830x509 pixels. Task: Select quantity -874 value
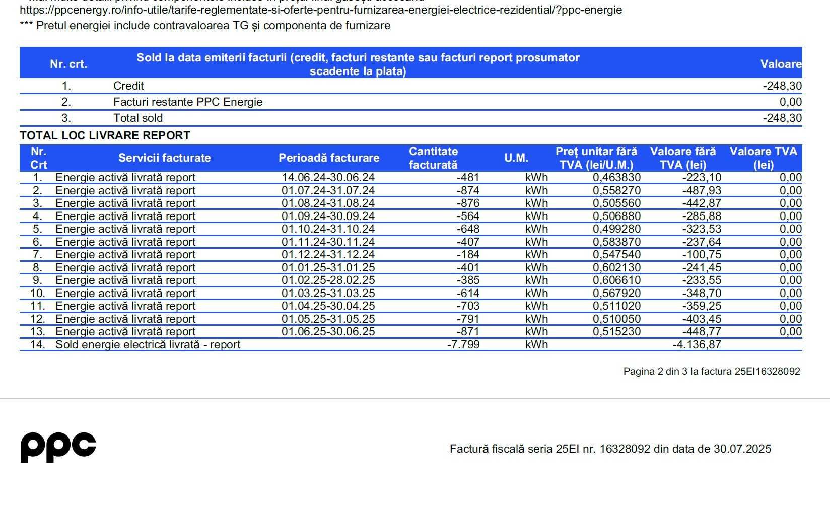pos(468,191)
